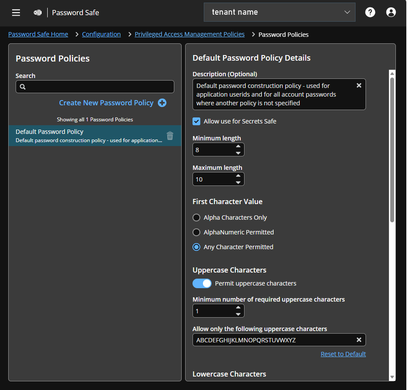Click the Password Policies breadcrumb text
This screenshot has width=408, height=390.
284,35
